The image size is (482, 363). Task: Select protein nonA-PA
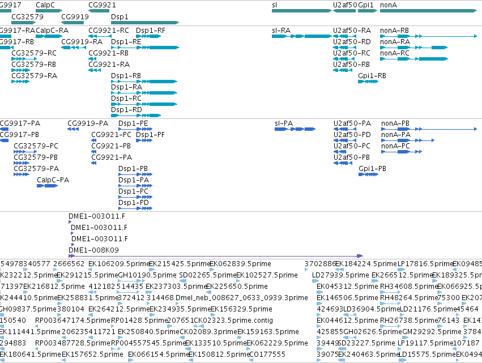[408, 140]
